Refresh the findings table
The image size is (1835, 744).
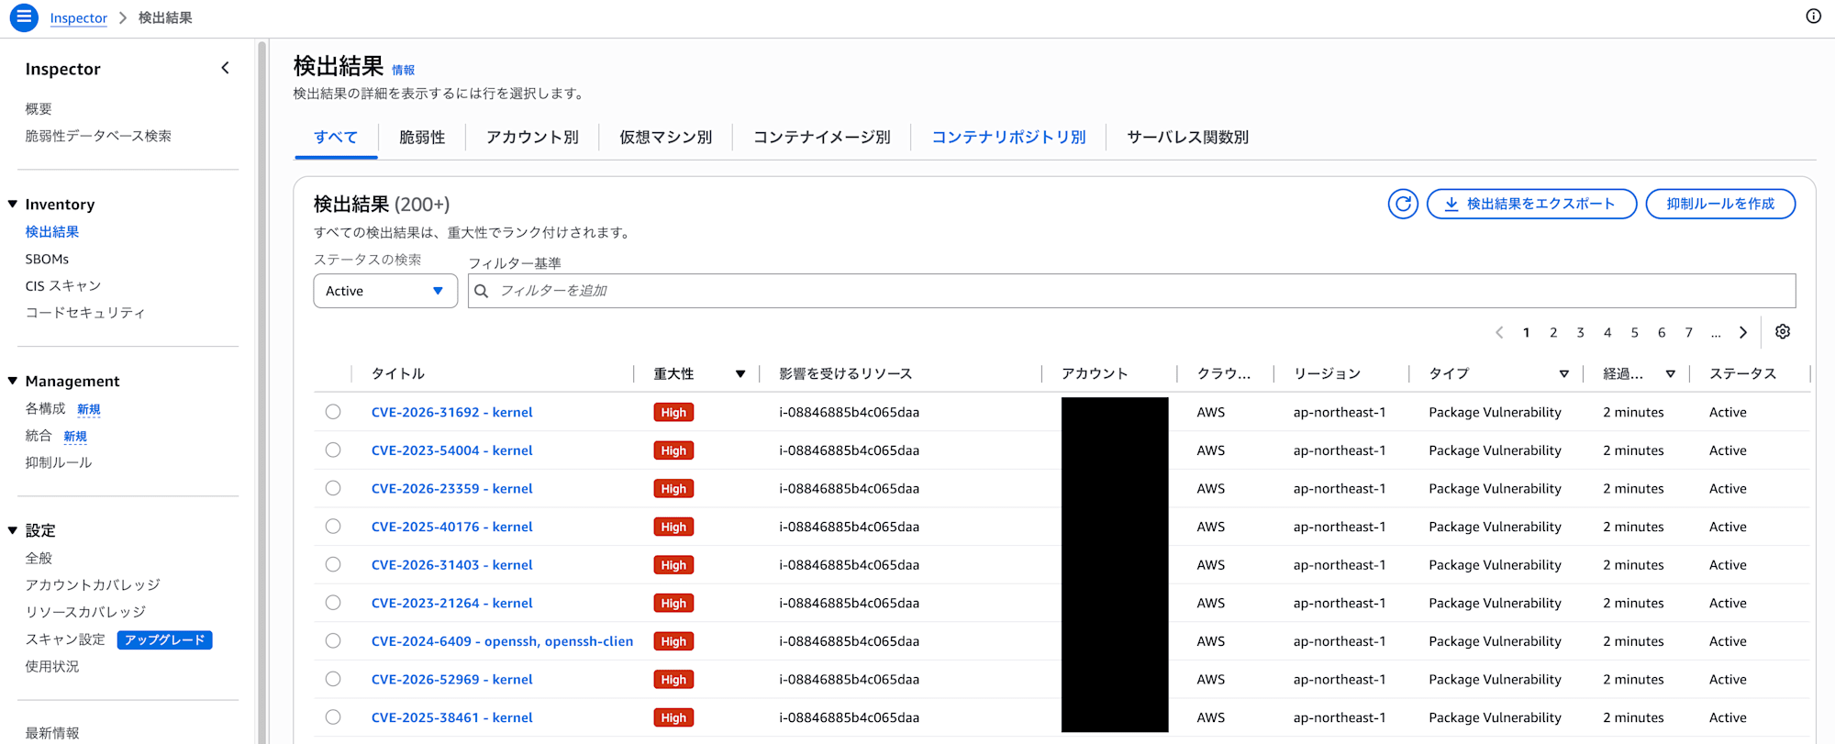(x=1403, y=204)
